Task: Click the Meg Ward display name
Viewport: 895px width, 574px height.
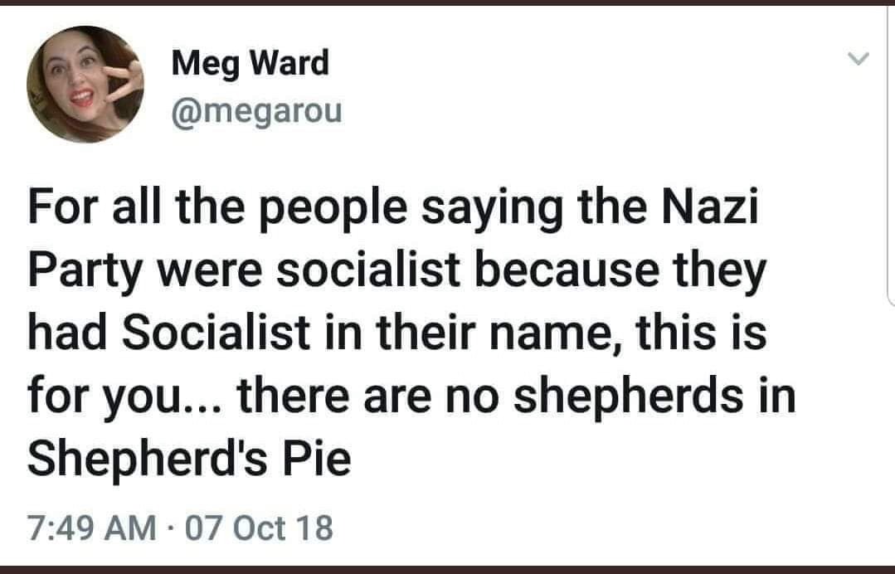Action: [x=250, y=63]
